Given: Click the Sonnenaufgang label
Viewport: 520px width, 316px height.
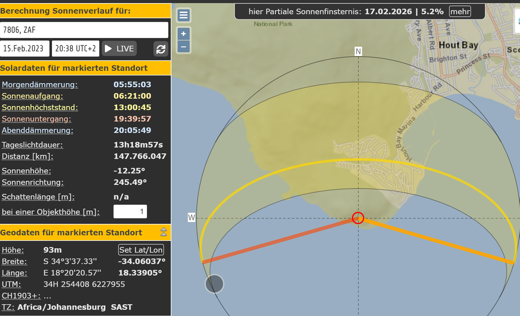Looking at the screenshot, I should (32, 96).
